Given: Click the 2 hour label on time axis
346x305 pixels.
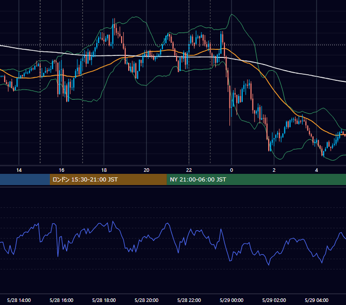Looking at the screenshot, I should (x=274, y=170).
